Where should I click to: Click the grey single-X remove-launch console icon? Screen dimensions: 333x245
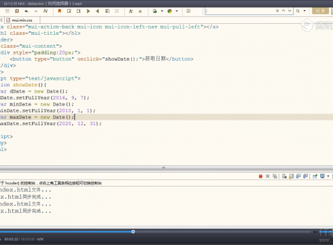point(268,176)
